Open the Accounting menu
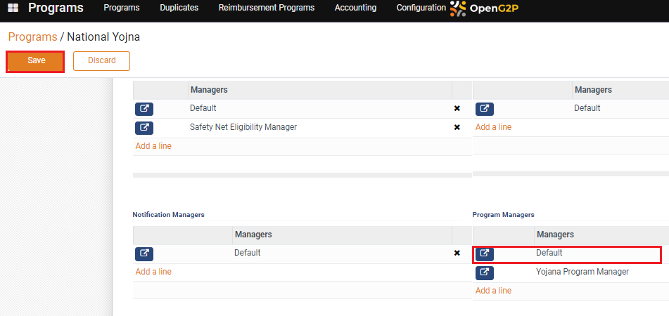The height and width of the screenshot is (316, 669). tap(355, 8)
